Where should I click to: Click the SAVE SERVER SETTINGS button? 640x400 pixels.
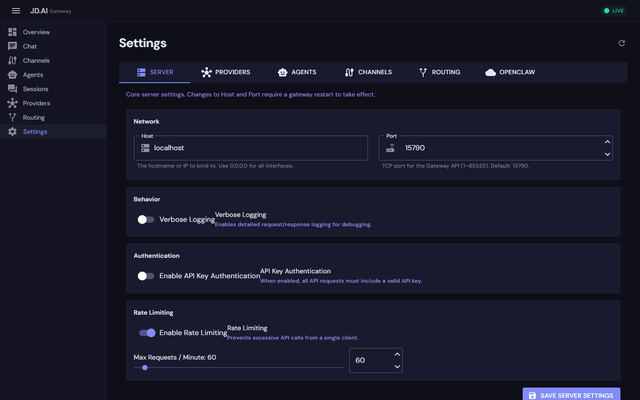tap(571, 395)
